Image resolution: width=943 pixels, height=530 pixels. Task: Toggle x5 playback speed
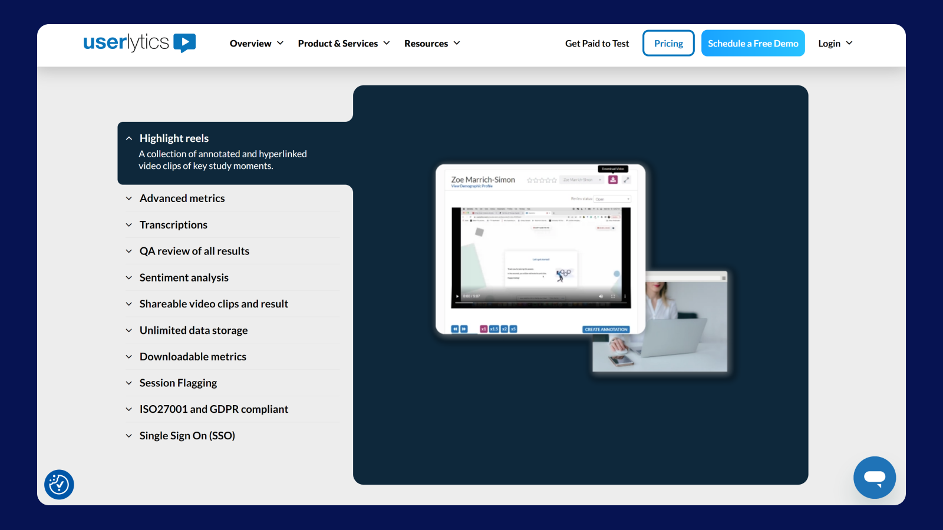[x=513, y=329]
